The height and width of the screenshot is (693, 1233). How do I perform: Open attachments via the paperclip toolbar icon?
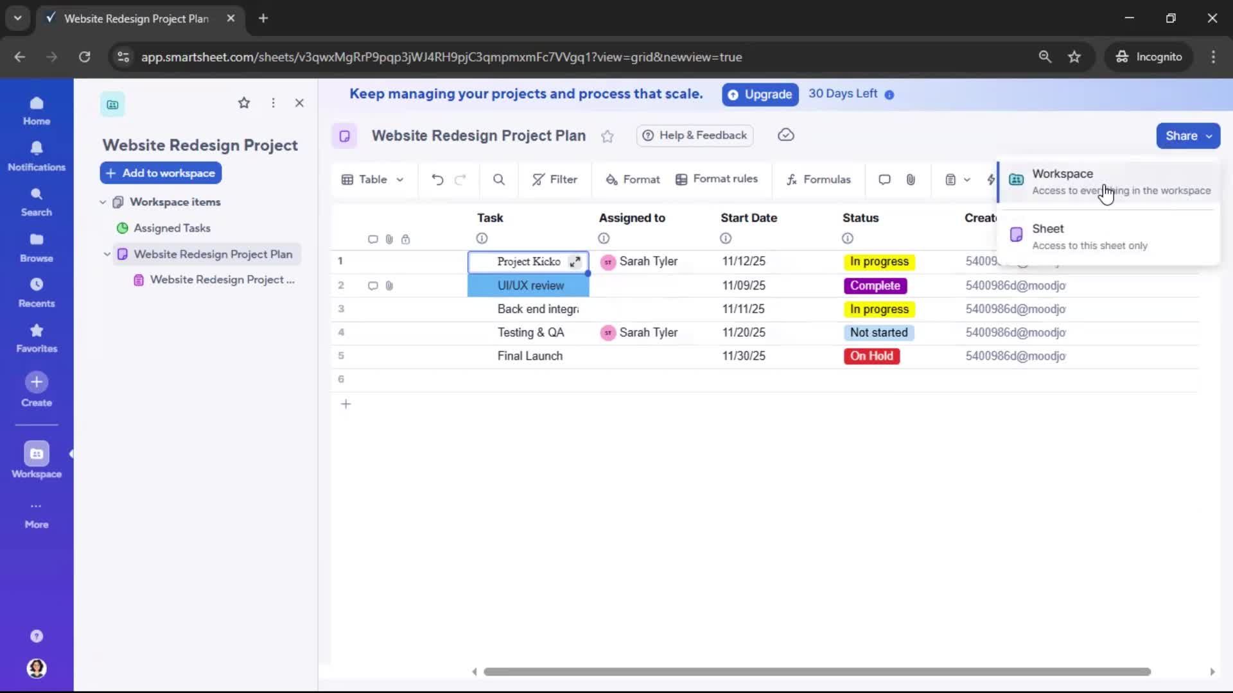[x=911, y=180]
